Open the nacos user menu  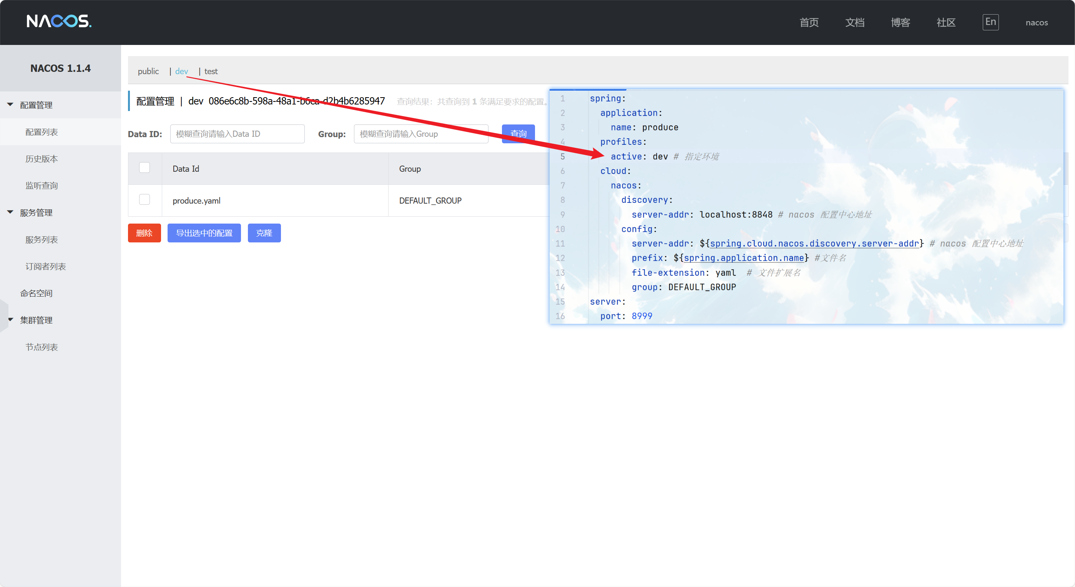(1036, 23)
